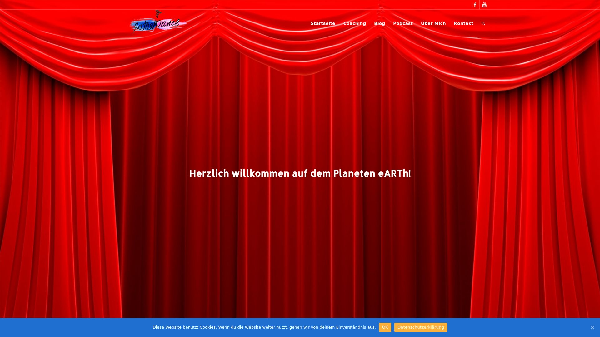Image resolution: width=600 pixels, height=337 pixels.
Task: Open the Coaching menu item
Action: point(354,24)
